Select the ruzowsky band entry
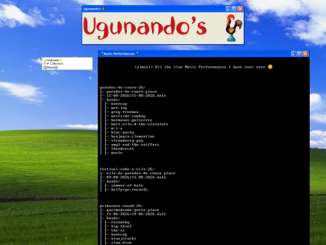Viewport: 326px width, 245px height. pyautogui.click(x=120, y=222)
